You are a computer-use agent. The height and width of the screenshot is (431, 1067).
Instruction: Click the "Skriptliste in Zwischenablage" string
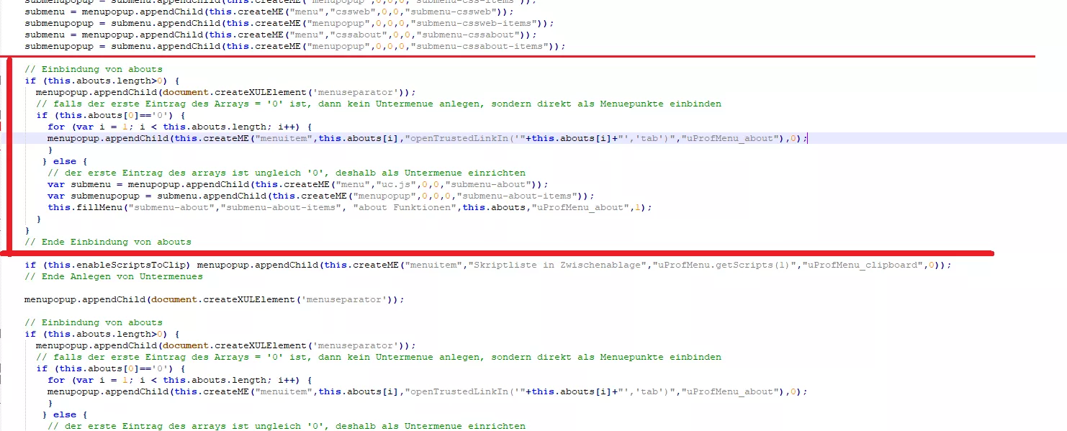point(558,265)
